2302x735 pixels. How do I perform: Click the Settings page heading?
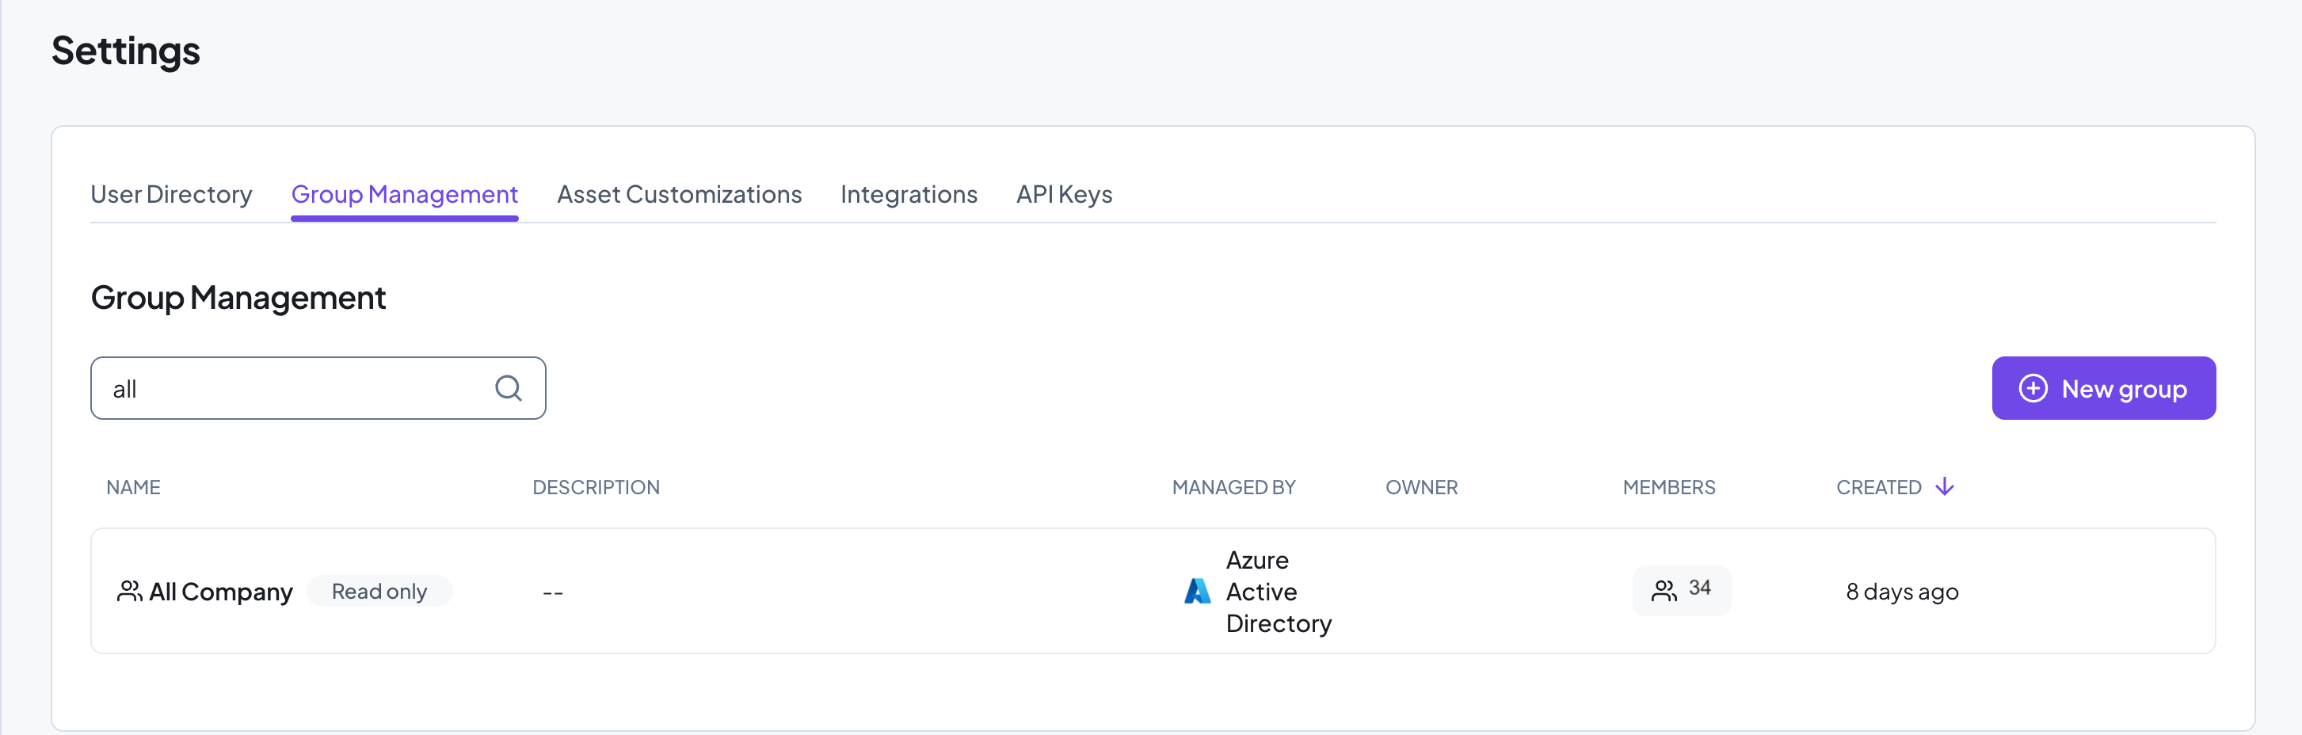(125, 51)
